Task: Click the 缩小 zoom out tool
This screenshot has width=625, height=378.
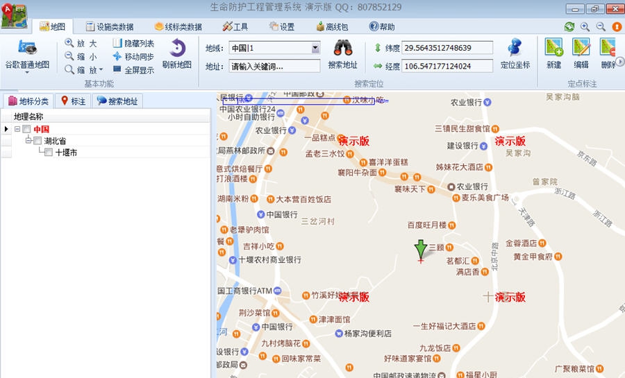Action: coord(81,56)
